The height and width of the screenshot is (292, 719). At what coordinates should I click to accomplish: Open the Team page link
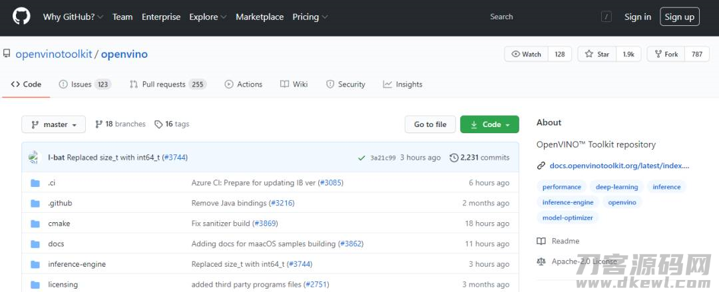tap(122, 17)
